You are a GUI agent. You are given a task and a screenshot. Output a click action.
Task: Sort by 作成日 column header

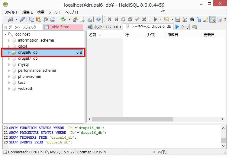(x=184, y=35)
